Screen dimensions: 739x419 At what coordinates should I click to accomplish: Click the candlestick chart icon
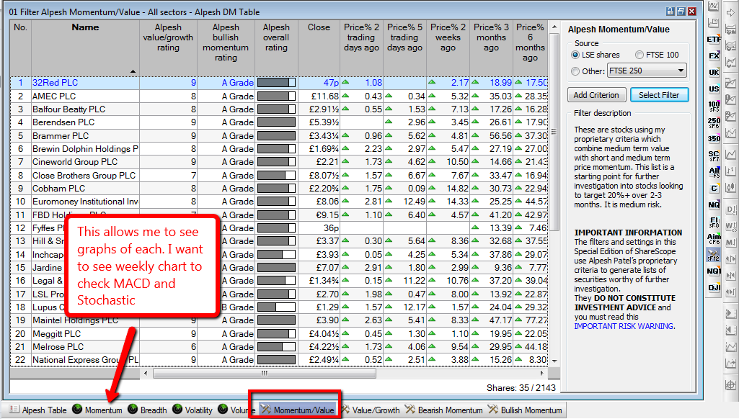click(730, 188)
